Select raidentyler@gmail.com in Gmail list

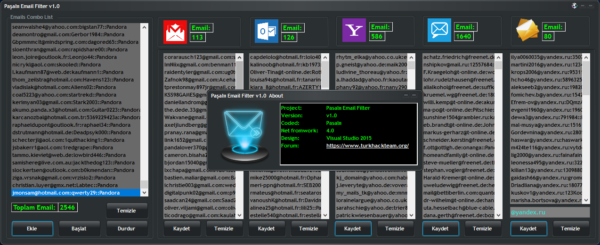(199, 72)
